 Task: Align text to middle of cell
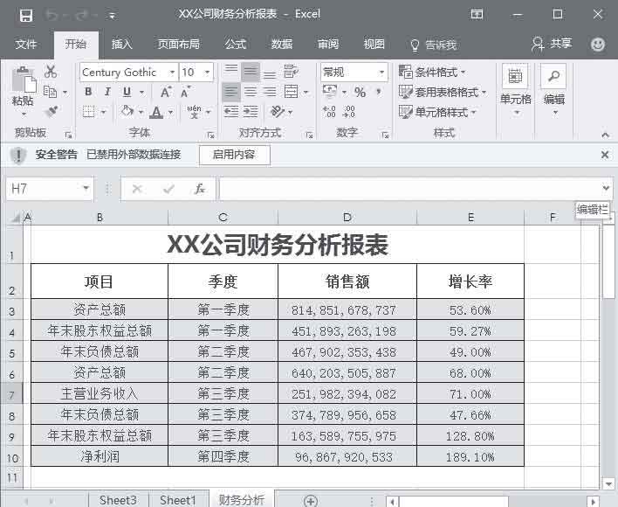pos(251,72)
